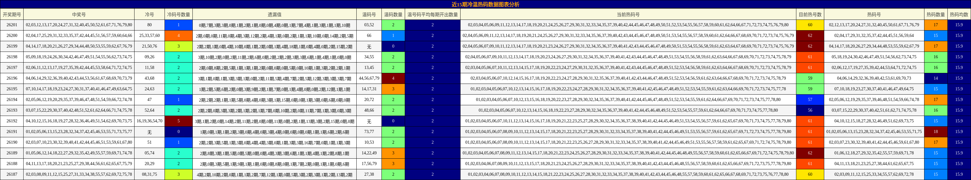The height and width of the screenshot is (180, 971).
Task: Click the dark blue cold count 0 in row 26191
Action: click(x=178, y=132)
